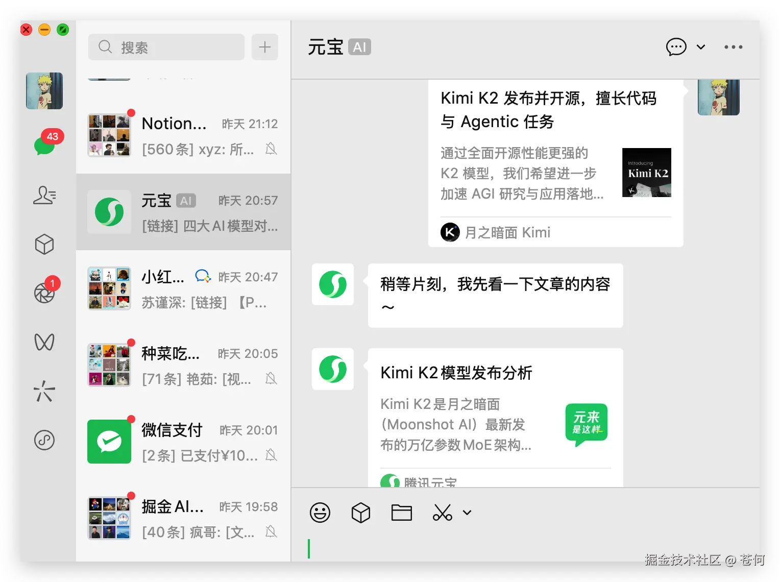
Task: Open the send file folder icon
Action: coord(402,513)
